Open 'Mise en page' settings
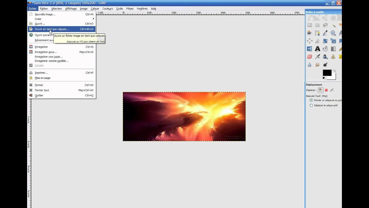Image resolution: width=369 pixels, height=208 pixels. pyautogui.click(x=62, y=78)
